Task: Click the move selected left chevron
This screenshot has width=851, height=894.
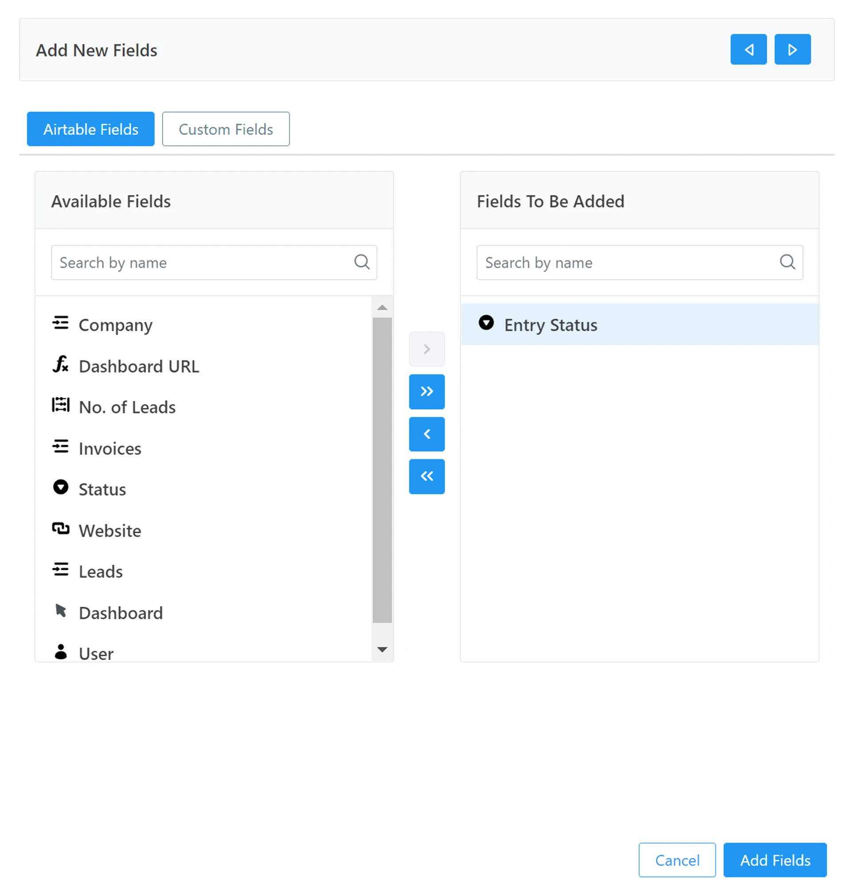Action: pos(426,434)
